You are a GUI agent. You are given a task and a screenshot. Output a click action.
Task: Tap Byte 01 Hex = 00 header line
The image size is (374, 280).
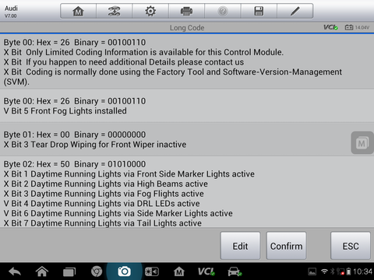pyautogui.click(x=75, y=135)
